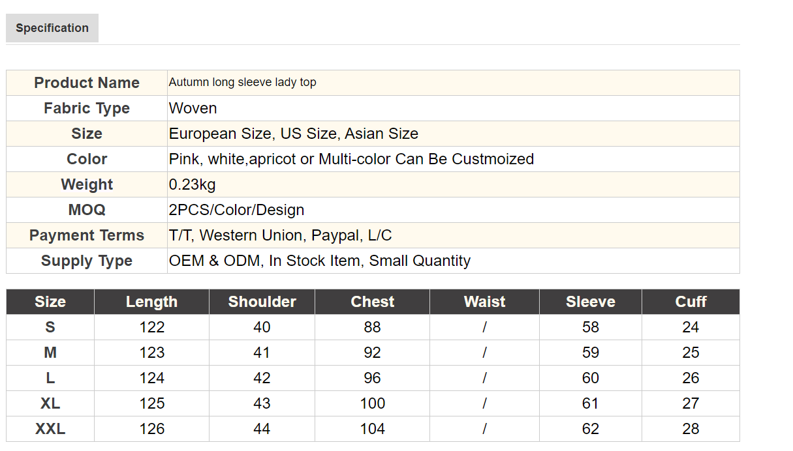This screenshot has width=793, height=451.
Task: Select the Supply Type label
Action: 87,261
